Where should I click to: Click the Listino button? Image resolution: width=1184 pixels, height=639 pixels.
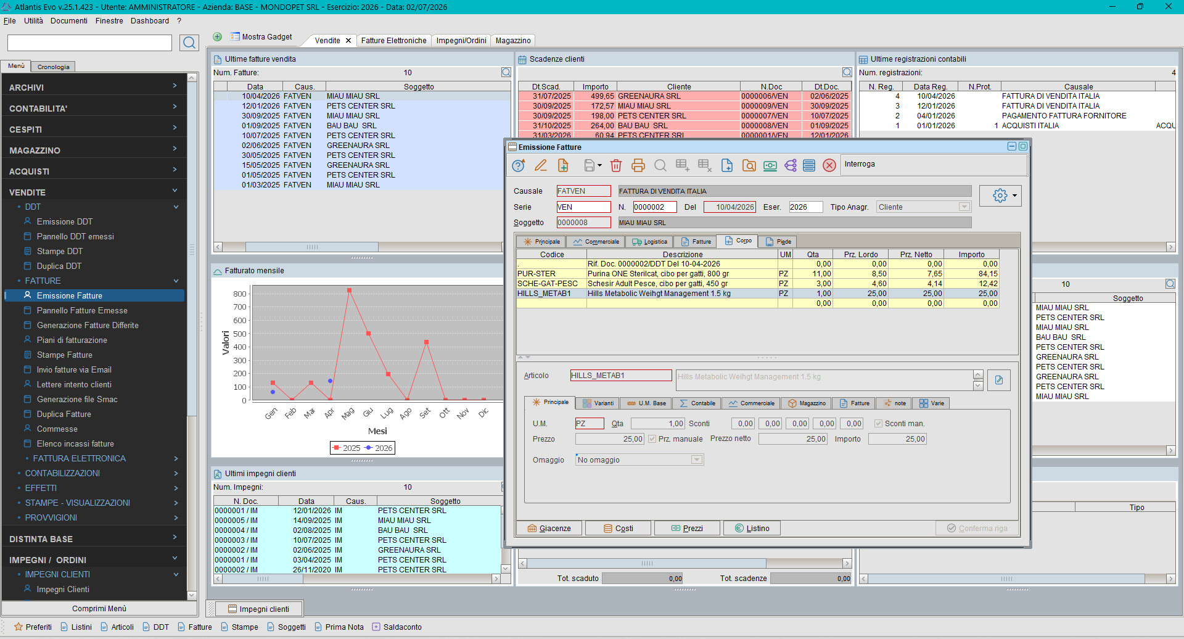[752, 529]
